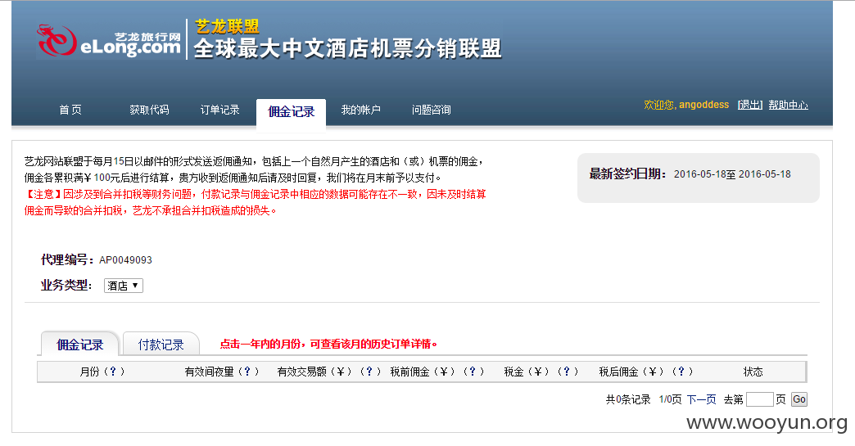Click the 全球最大中文酒店机票分销联盟 banner text
855x446 pixels.
347,48
